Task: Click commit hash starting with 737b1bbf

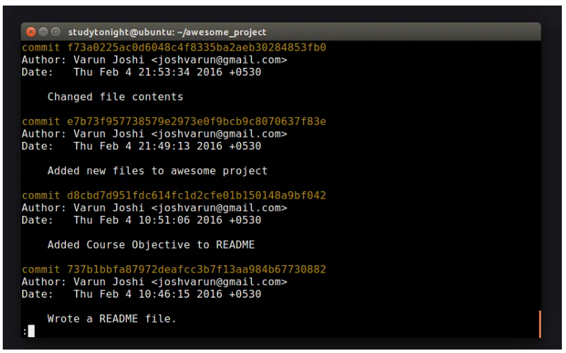Action: pyautogui.click(x=196, y=269)
